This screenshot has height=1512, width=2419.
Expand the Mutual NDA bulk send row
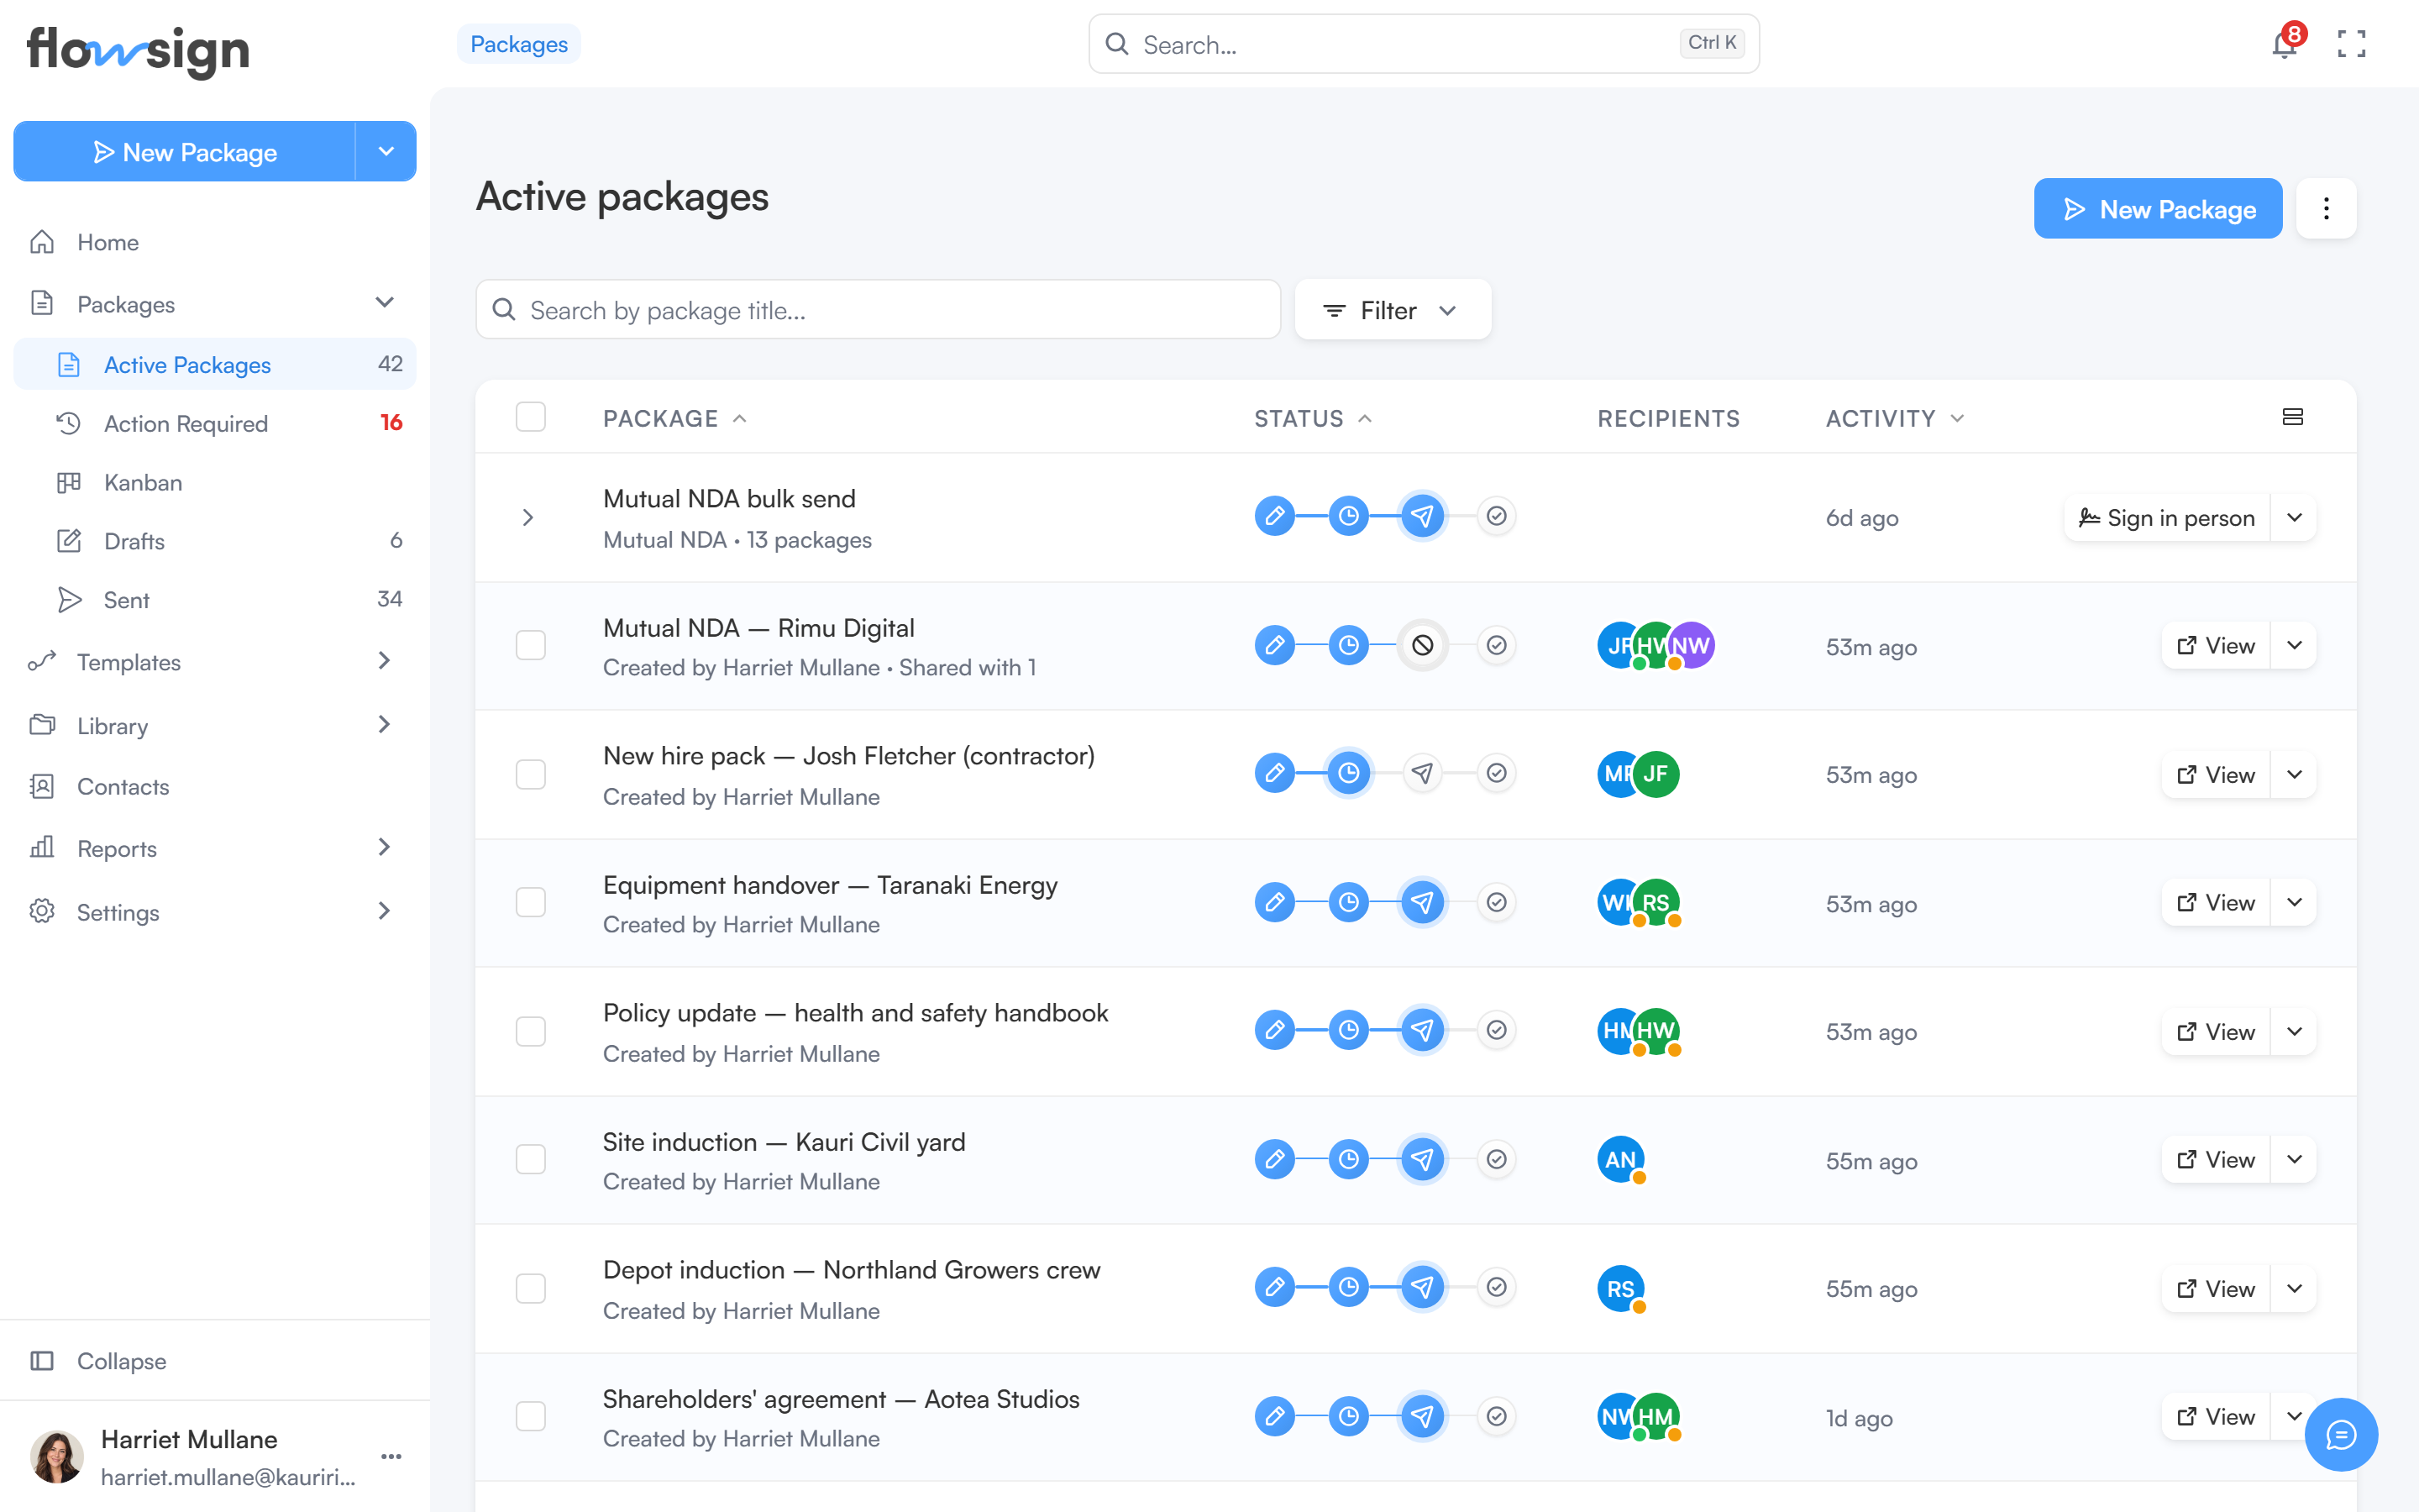pos(527,517)
